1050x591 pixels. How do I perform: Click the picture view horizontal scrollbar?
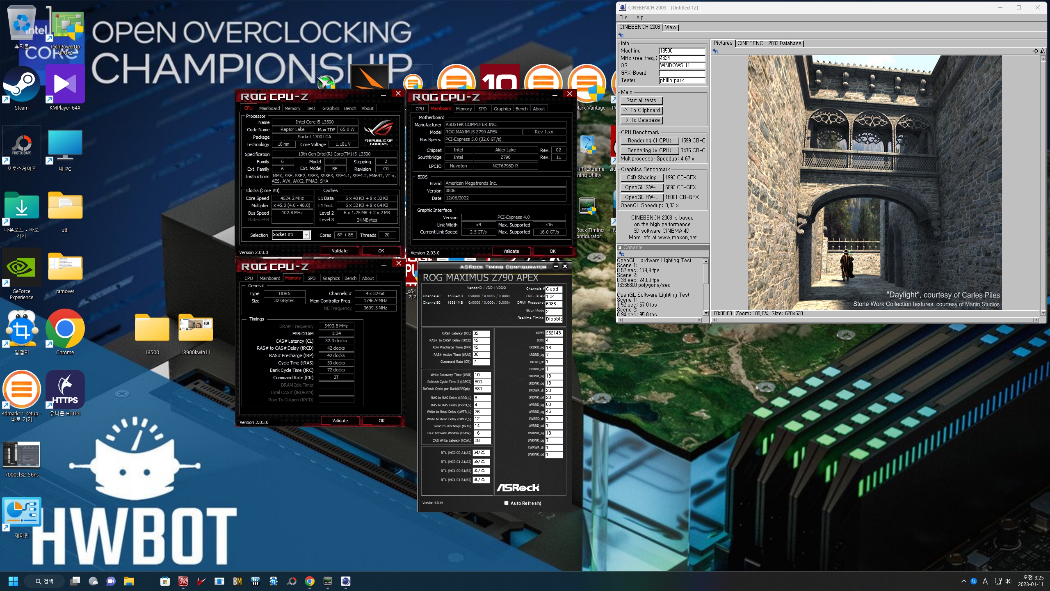coord(875,320)
